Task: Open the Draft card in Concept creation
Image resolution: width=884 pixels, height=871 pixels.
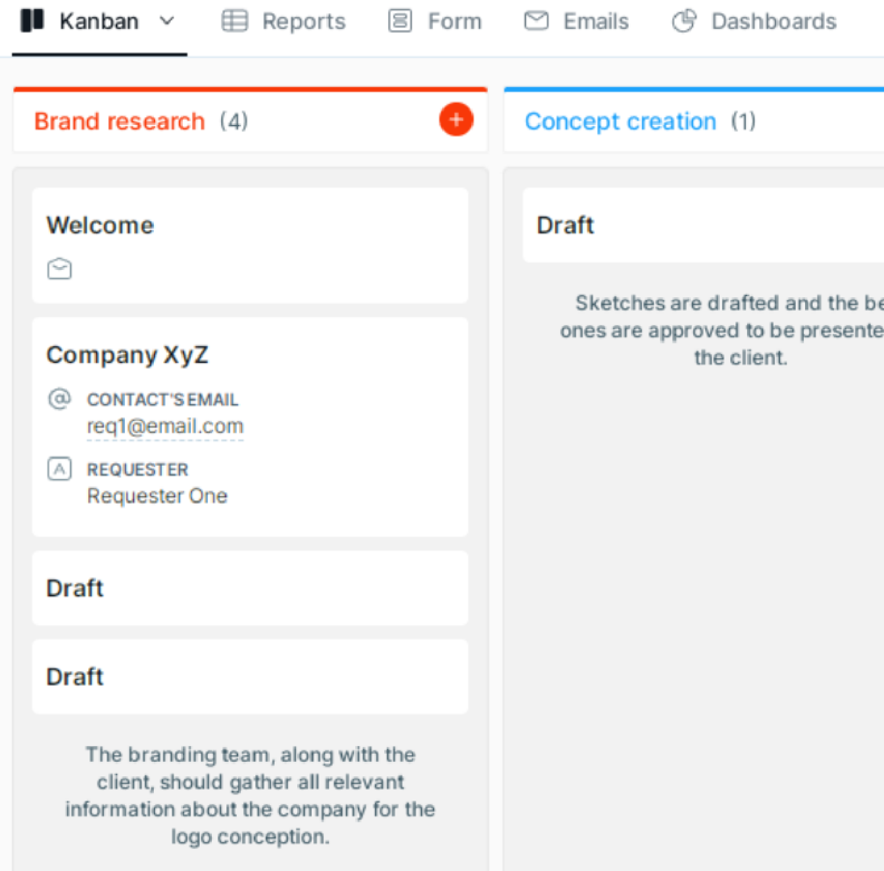Action: 703,225
